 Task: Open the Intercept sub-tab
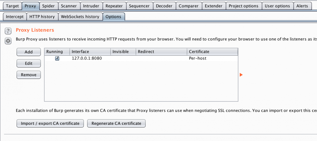click(x=15, y=17)
